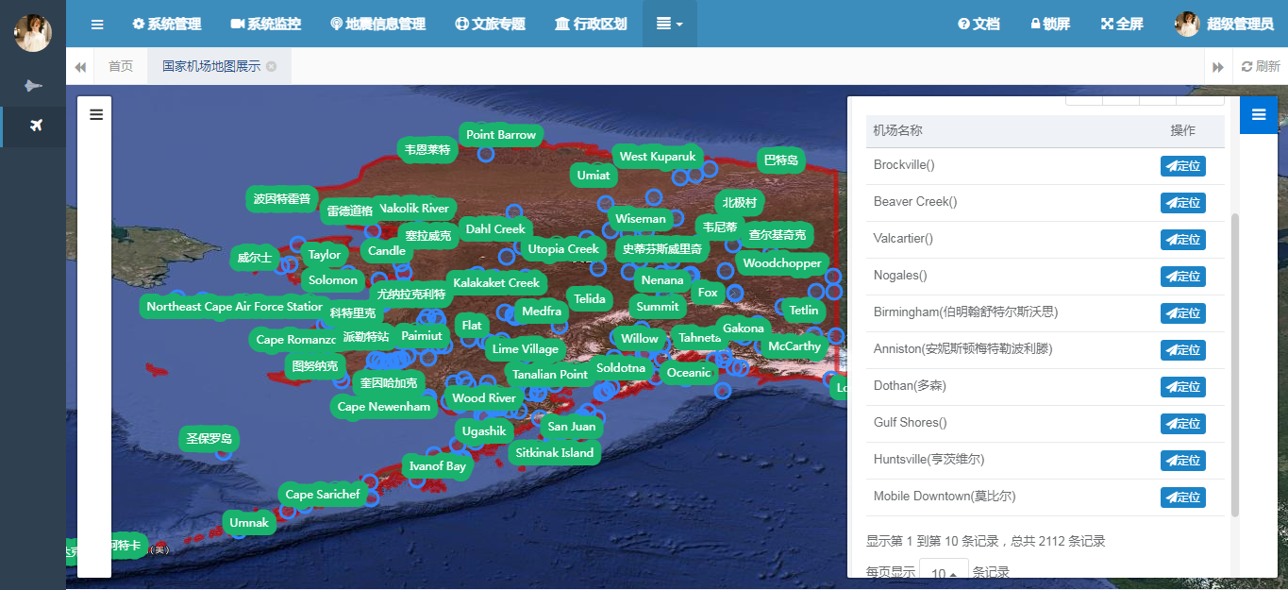Enter 全屏 fullscreen mode
1288x590 pixels.
pos(1122,24)
